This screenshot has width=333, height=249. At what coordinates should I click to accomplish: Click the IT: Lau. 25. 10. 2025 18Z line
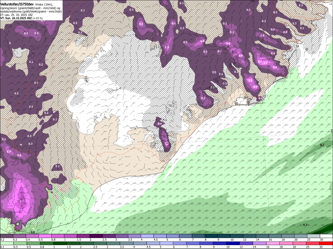[x=17, y=15]
